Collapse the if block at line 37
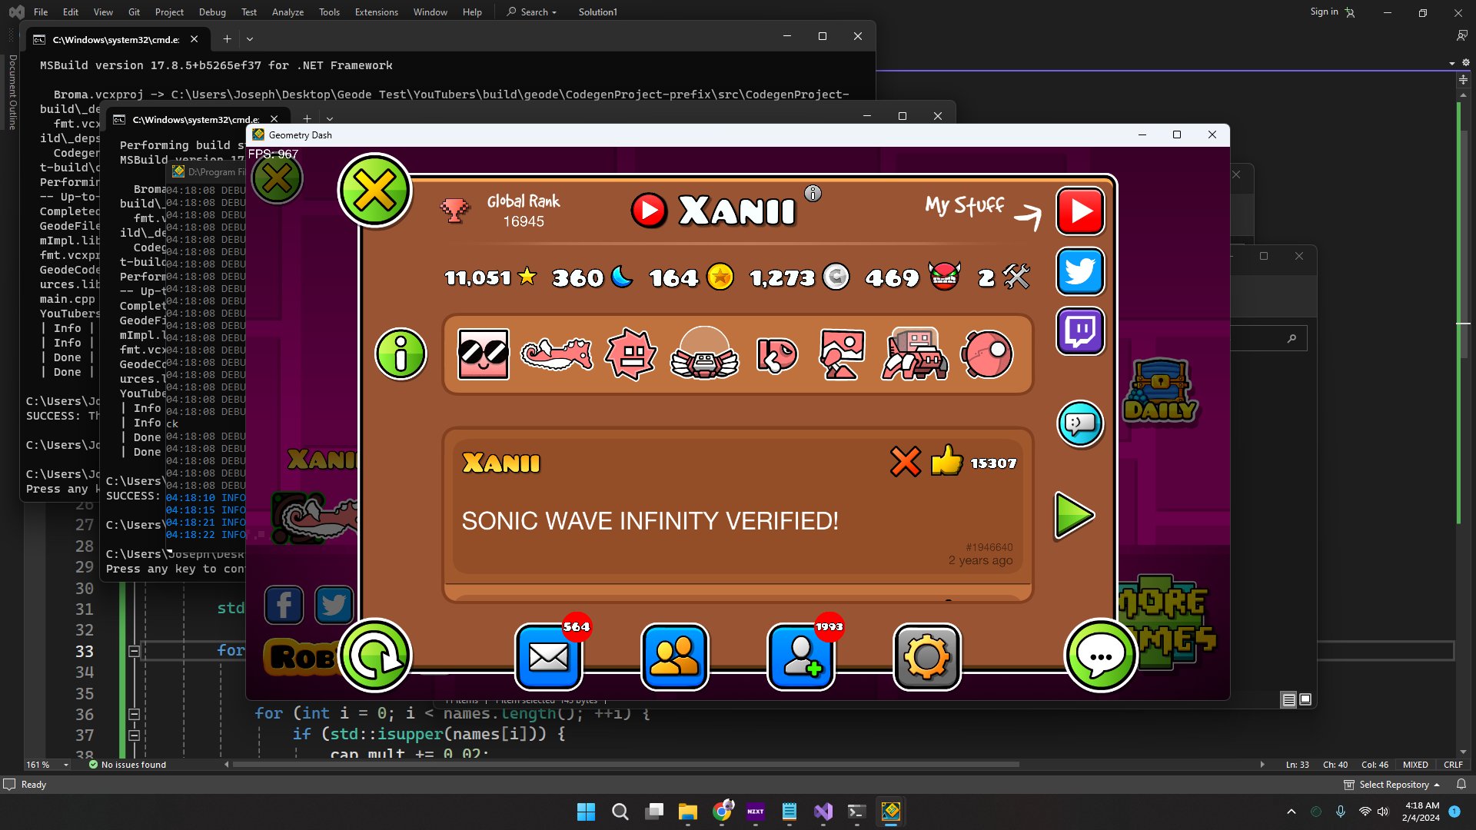The height and width of the screenshot is (830, 1476). coord(134,735)
